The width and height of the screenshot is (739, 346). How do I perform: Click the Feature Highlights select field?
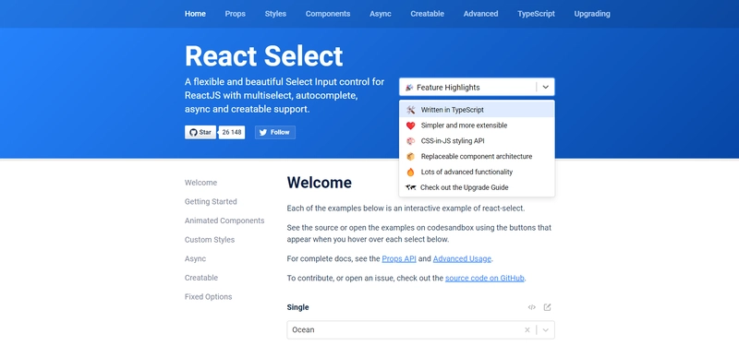pos(477,87)
